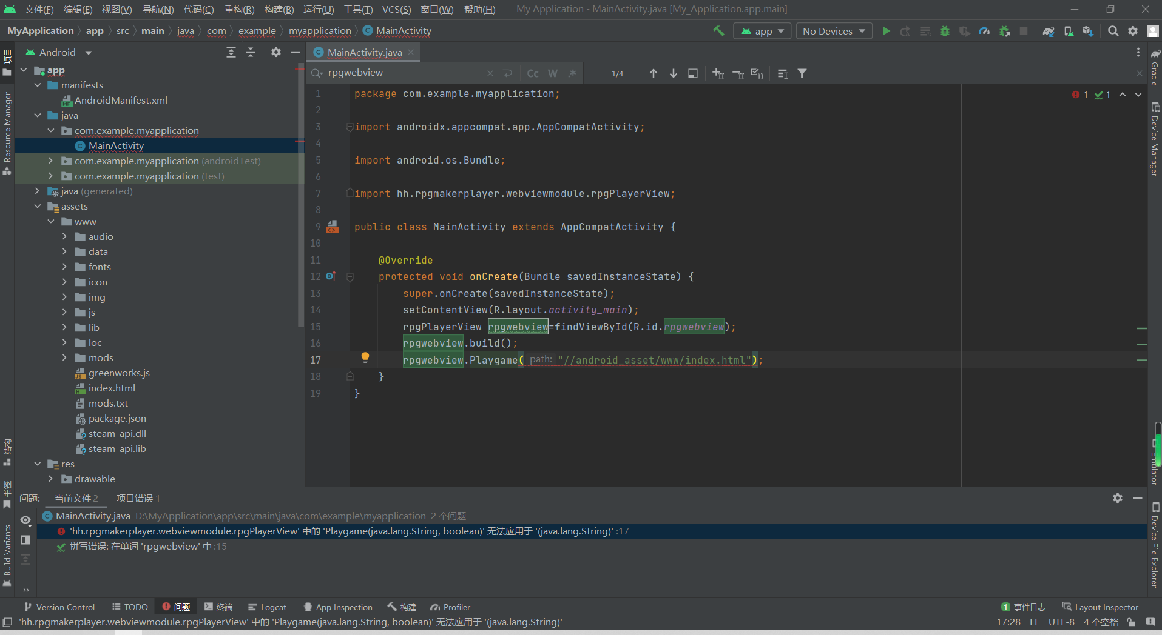Open IDE Settings gear icon

pos(1133,31)
